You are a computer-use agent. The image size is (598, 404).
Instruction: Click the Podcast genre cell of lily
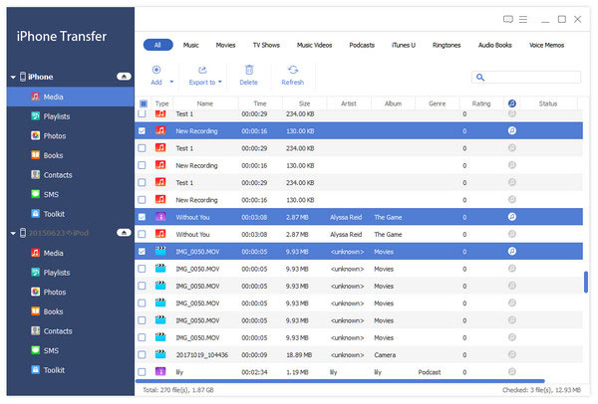pos(430,372)
